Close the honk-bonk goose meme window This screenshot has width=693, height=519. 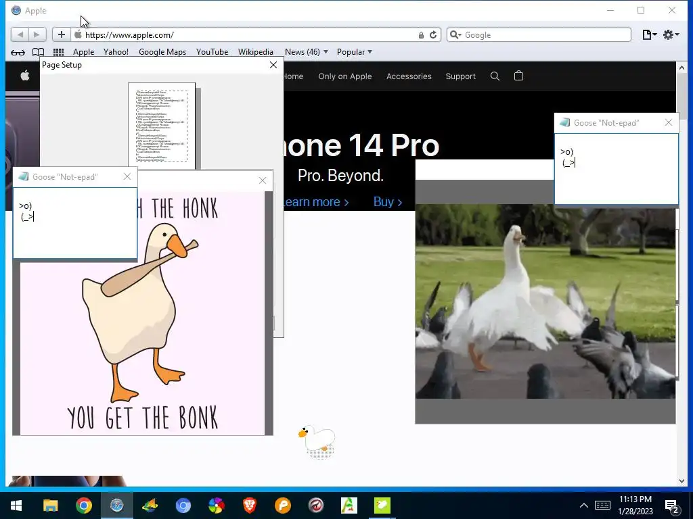click(x=263, y=180)
